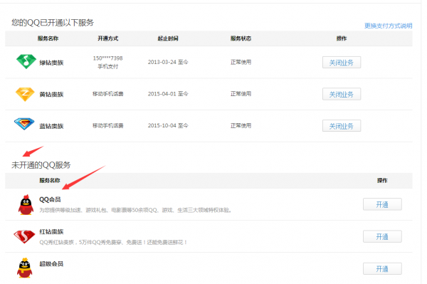Activate 红钻贵族 with the 开通 button
427x284 pixels.
click(382, 236)
